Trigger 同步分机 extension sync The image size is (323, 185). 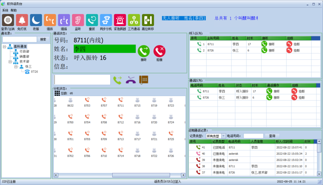click(x=106, y=20)
